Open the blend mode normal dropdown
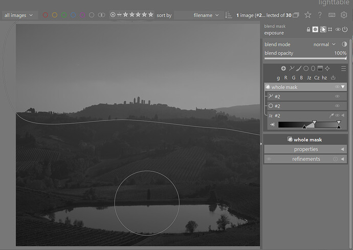 [x=324, y=44]
